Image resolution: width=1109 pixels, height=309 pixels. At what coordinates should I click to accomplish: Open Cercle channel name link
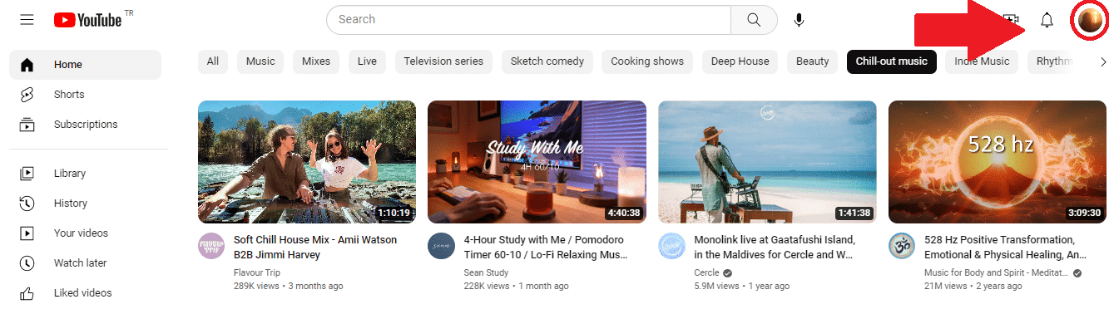pos(707,272)
